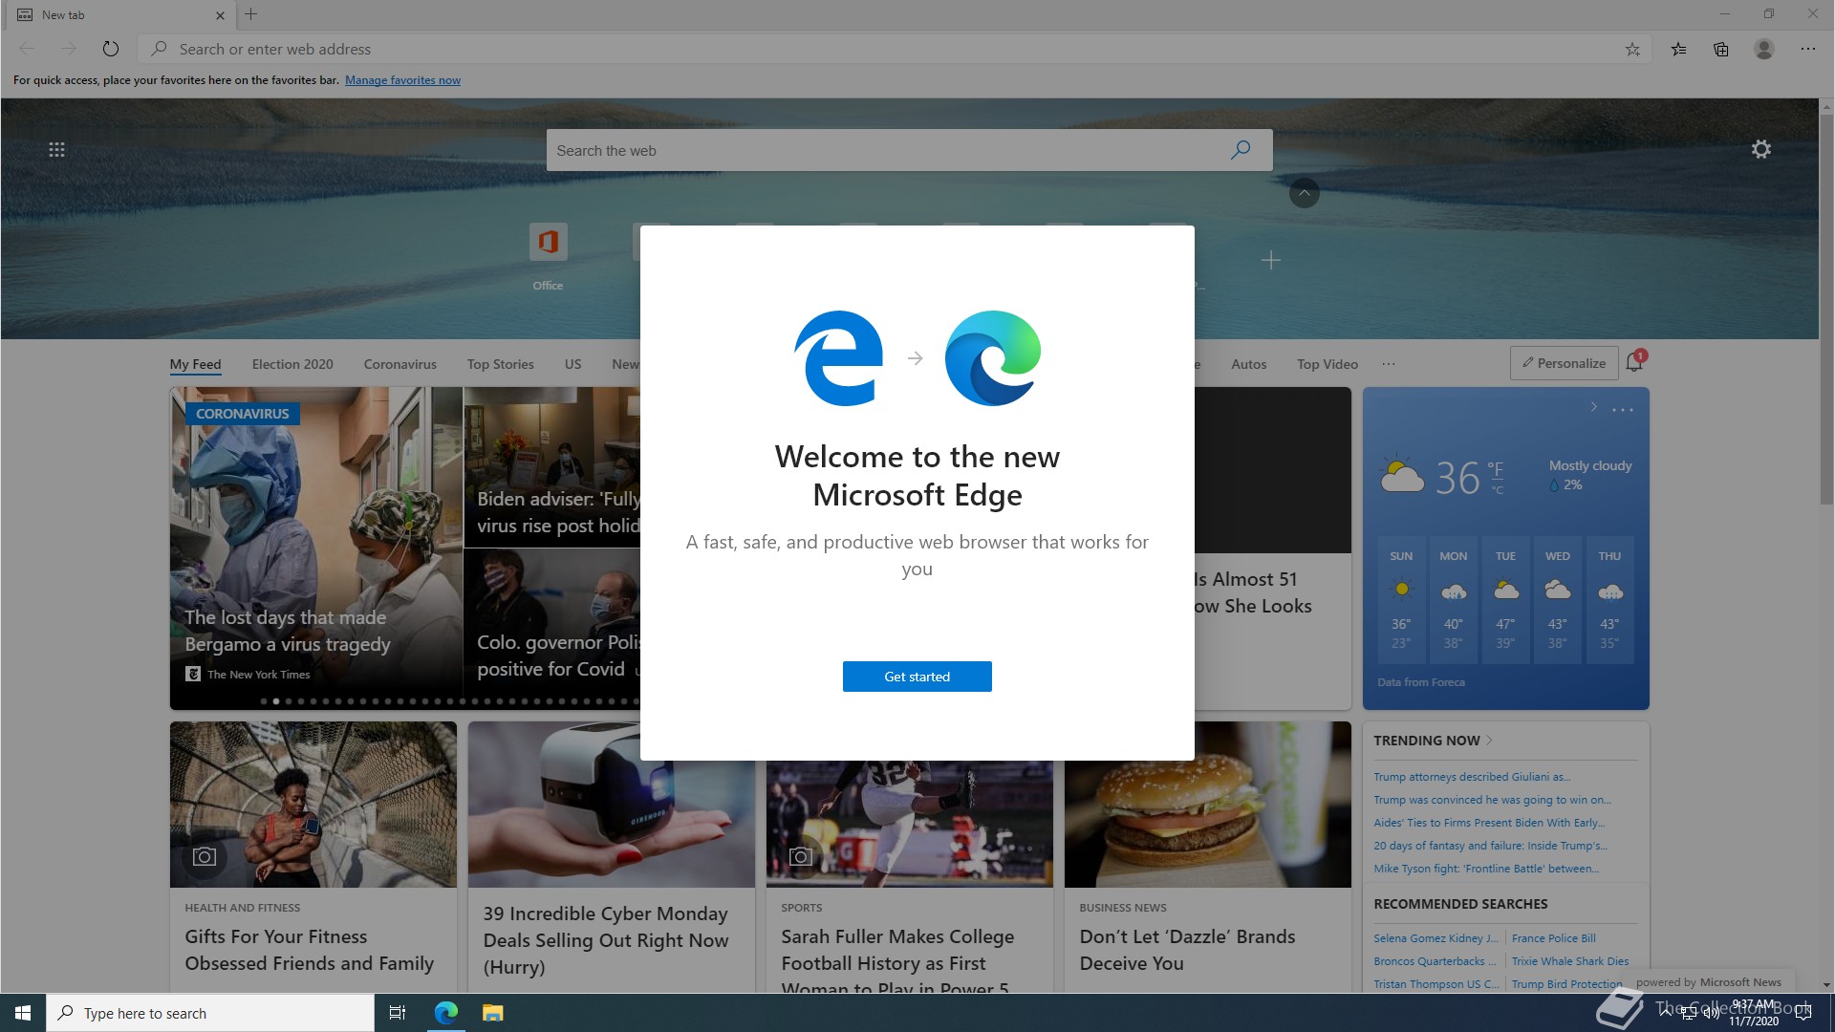Image resolution: width=1835 pixels, height=1032 pixels.
Task: Open a new tab with plus
Action: [250, 14]
